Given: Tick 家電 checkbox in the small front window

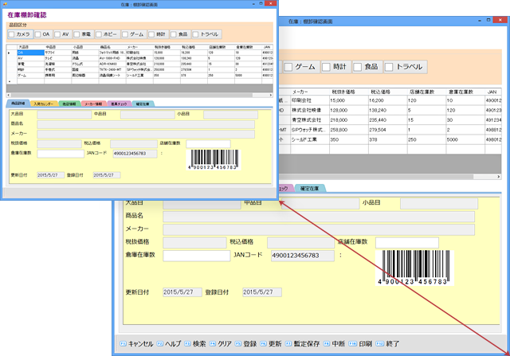Looking at the screenshot, I should point(76,34).
